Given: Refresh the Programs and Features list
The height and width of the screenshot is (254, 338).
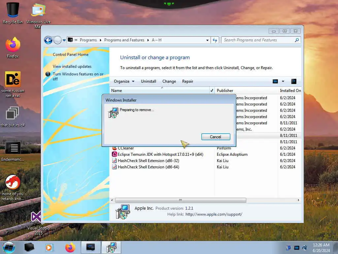Looking at the screenshot, I should click(215, 40).
